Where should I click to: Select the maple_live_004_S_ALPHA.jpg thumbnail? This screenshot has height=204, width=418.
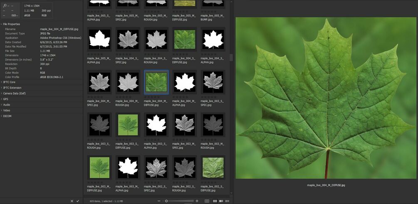coord(213,39)
